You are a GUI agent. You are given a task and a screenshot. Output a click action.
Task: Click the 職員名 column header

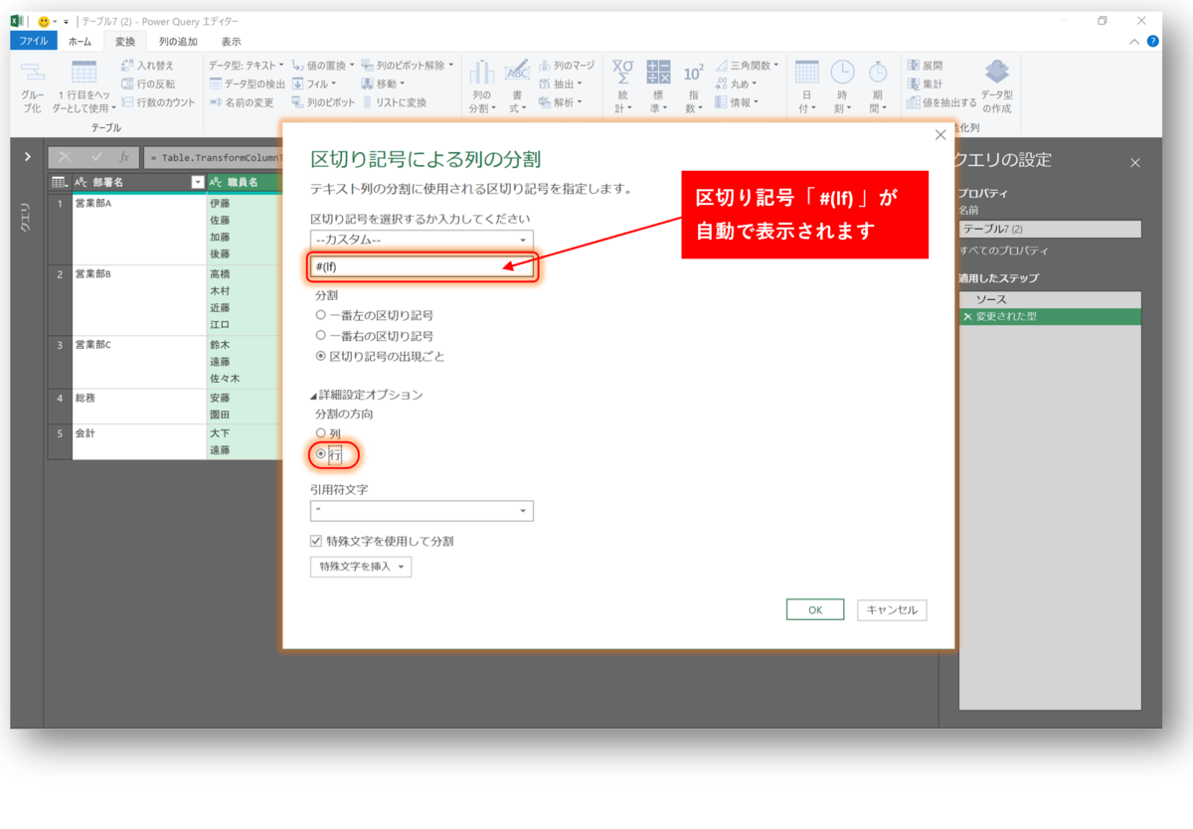pyautogui.click(x=244, y=183)
